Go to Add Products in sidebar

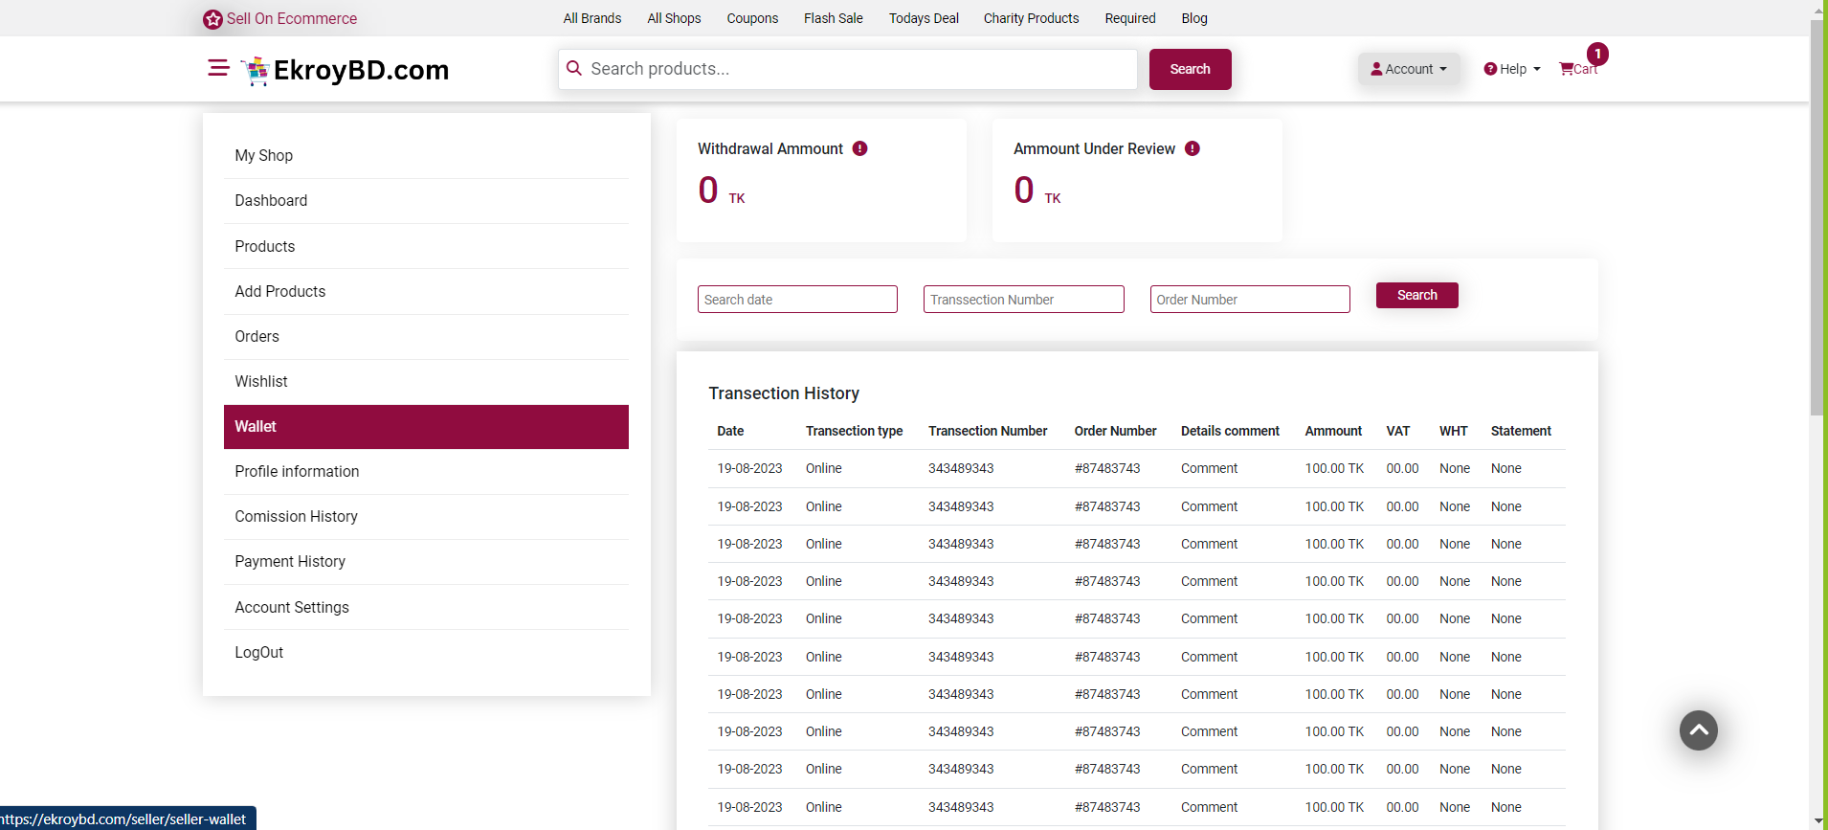279,291
